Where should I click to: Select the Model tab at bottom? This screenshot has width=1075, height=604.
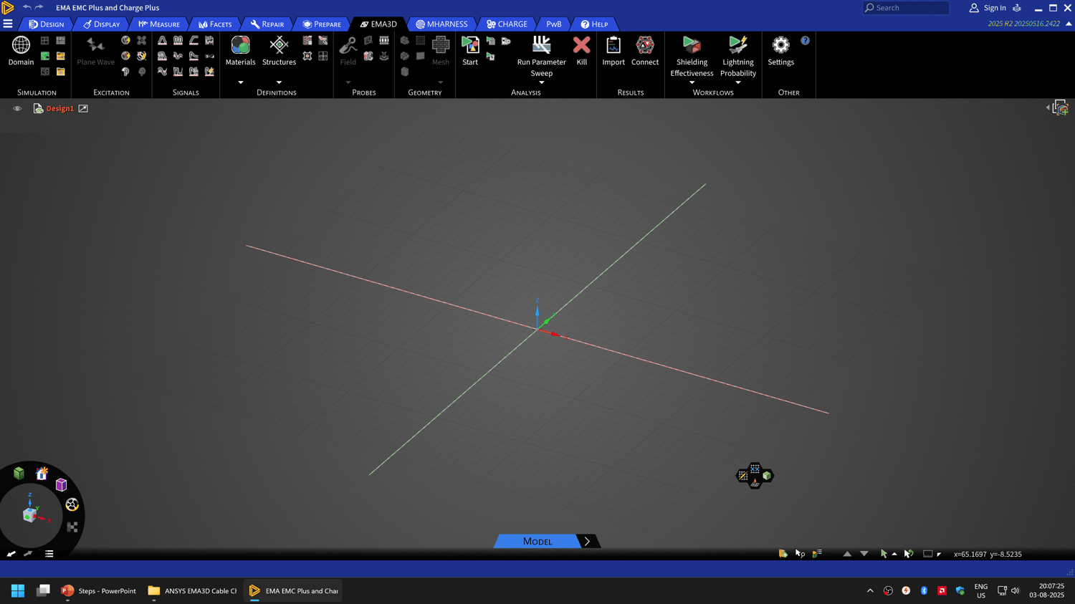click(x=537, y=542)
